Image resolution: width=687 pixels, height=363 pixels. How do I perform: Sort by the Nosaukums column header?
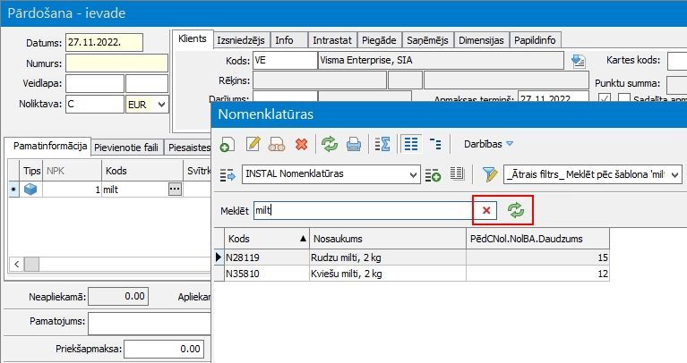388,239
